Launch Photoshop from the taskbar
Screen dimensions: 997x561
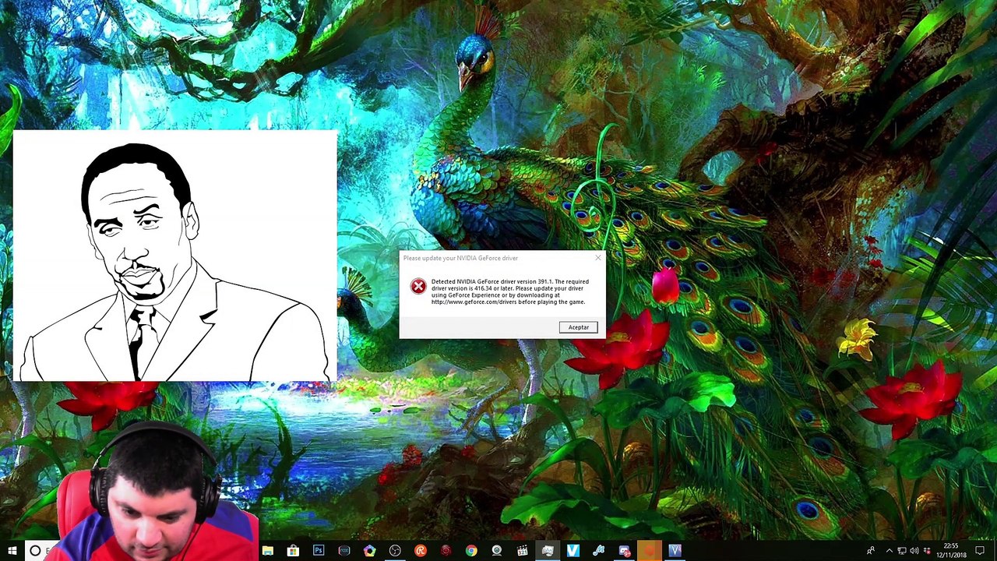tap(319, 551)
